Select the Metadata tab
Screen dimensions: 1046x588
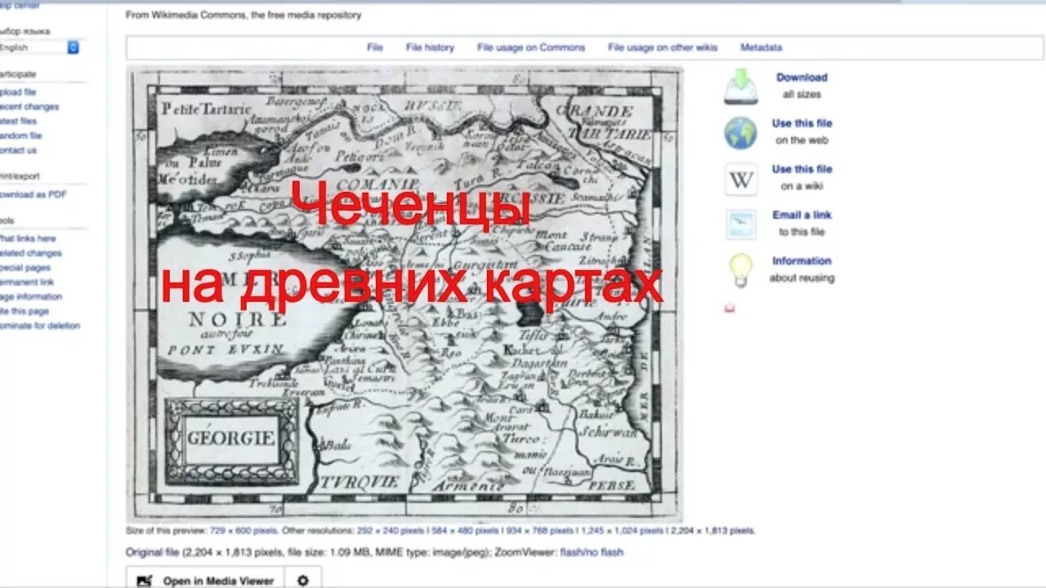click(762, 47)
